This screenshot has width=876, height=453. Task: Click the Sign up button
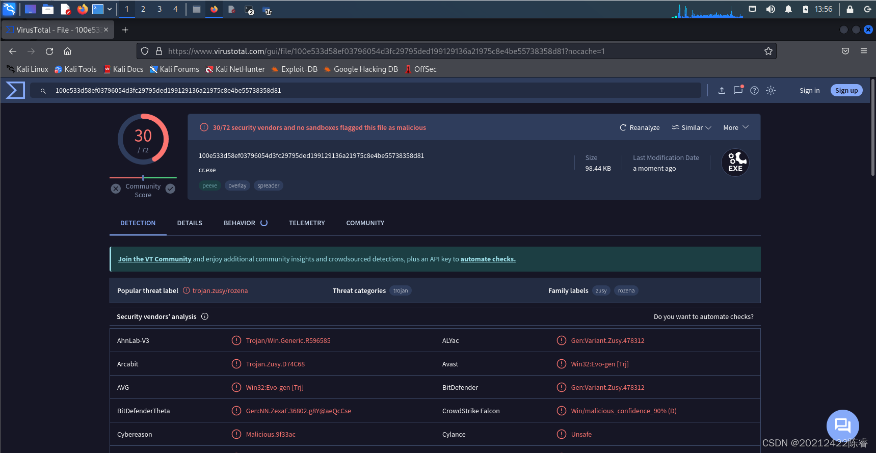coord(846,90)
